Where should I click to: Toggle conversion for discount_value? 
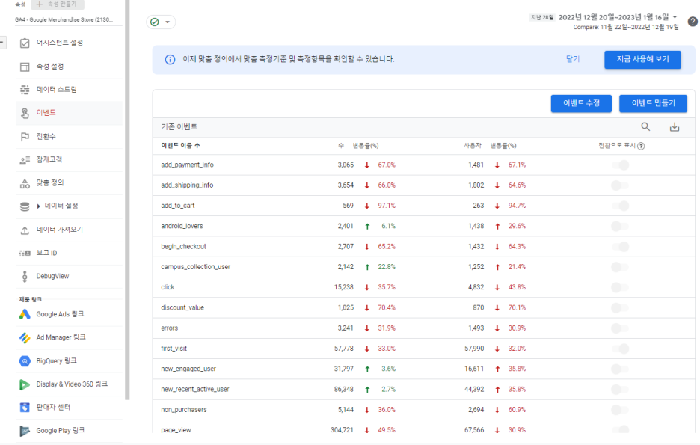click(x=620, y=307)
